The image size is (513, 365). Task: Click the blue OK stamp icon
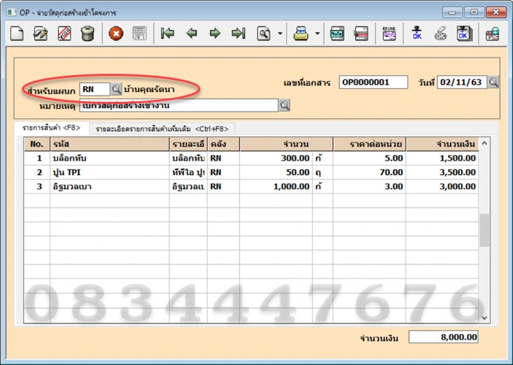417,33
